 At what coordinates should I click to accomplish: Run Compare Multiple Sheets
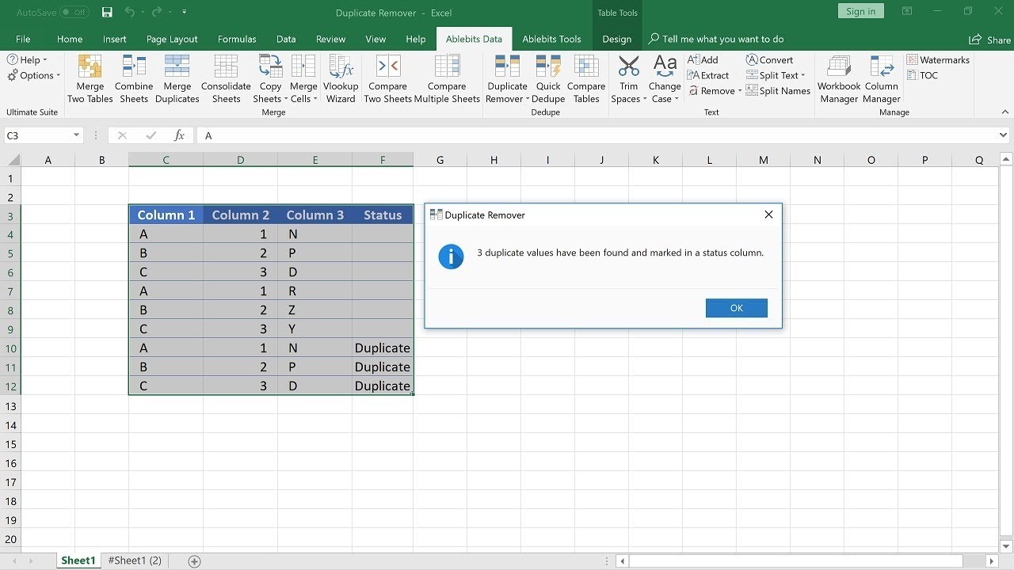(x=447, y=79)
